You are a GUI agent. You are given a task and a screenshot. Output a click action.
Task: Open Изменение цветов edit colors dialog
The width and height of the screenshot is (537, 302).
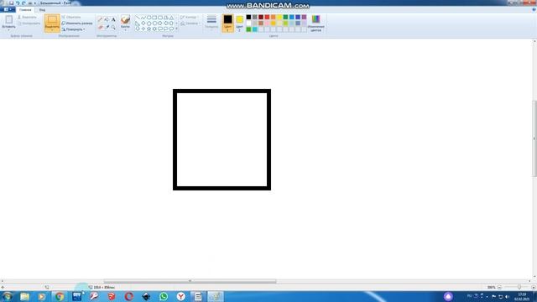click(x=315, y=23)
